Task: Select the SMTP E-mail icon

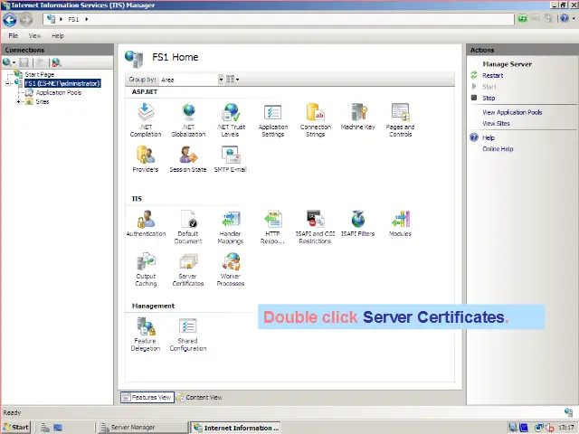Action: point(231,159)
